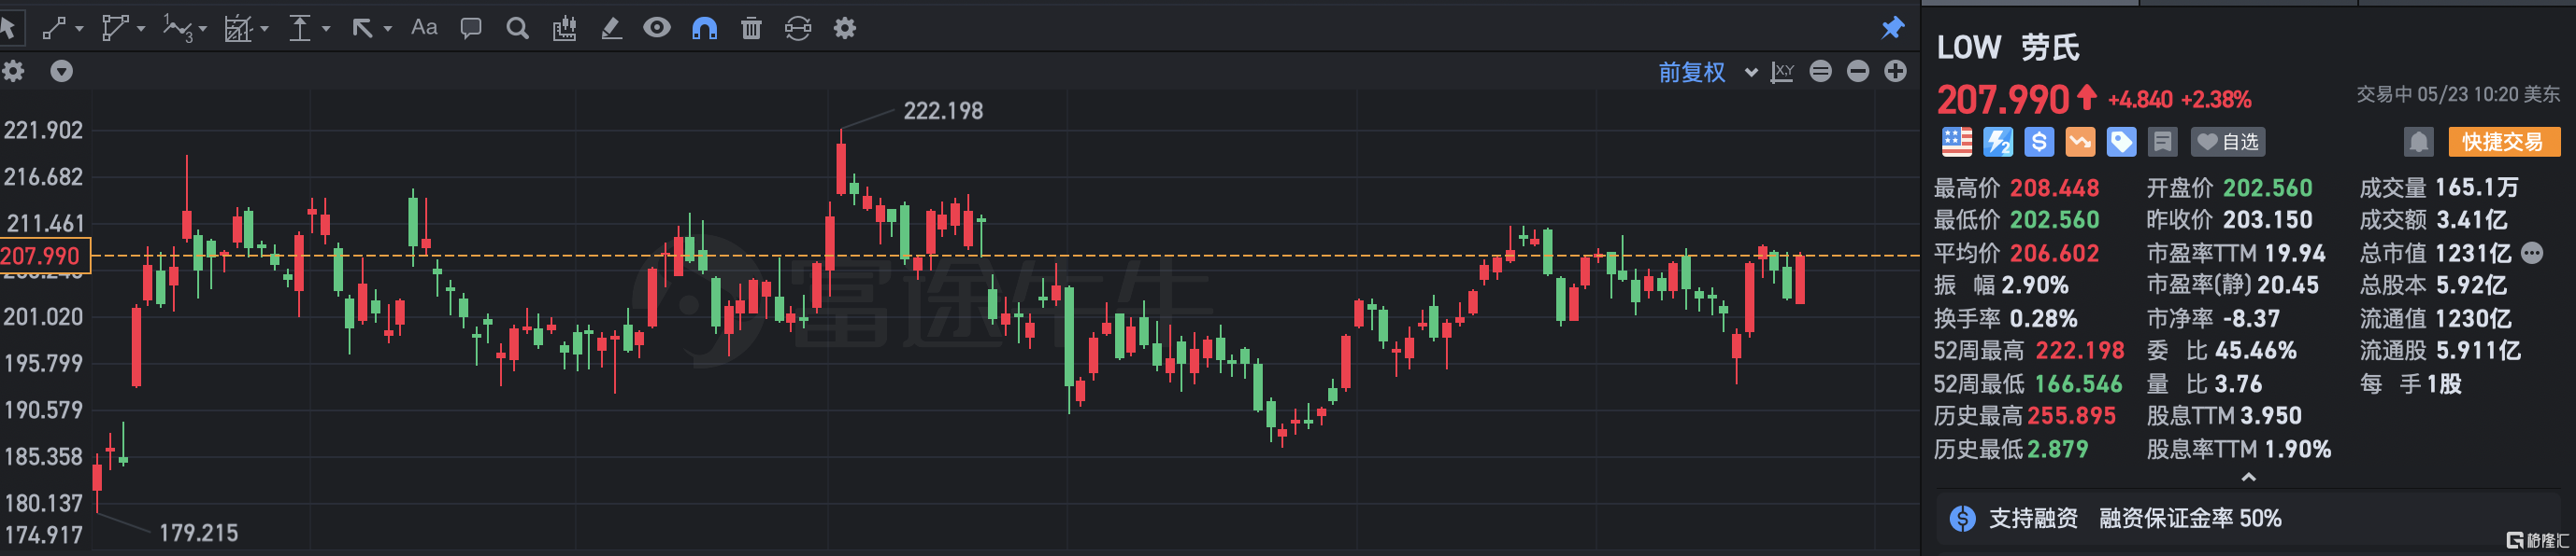Viewport: 2576px width, 556px height.
Task: Open chart settings gear below toolbar
Action: tap(13, 71)
